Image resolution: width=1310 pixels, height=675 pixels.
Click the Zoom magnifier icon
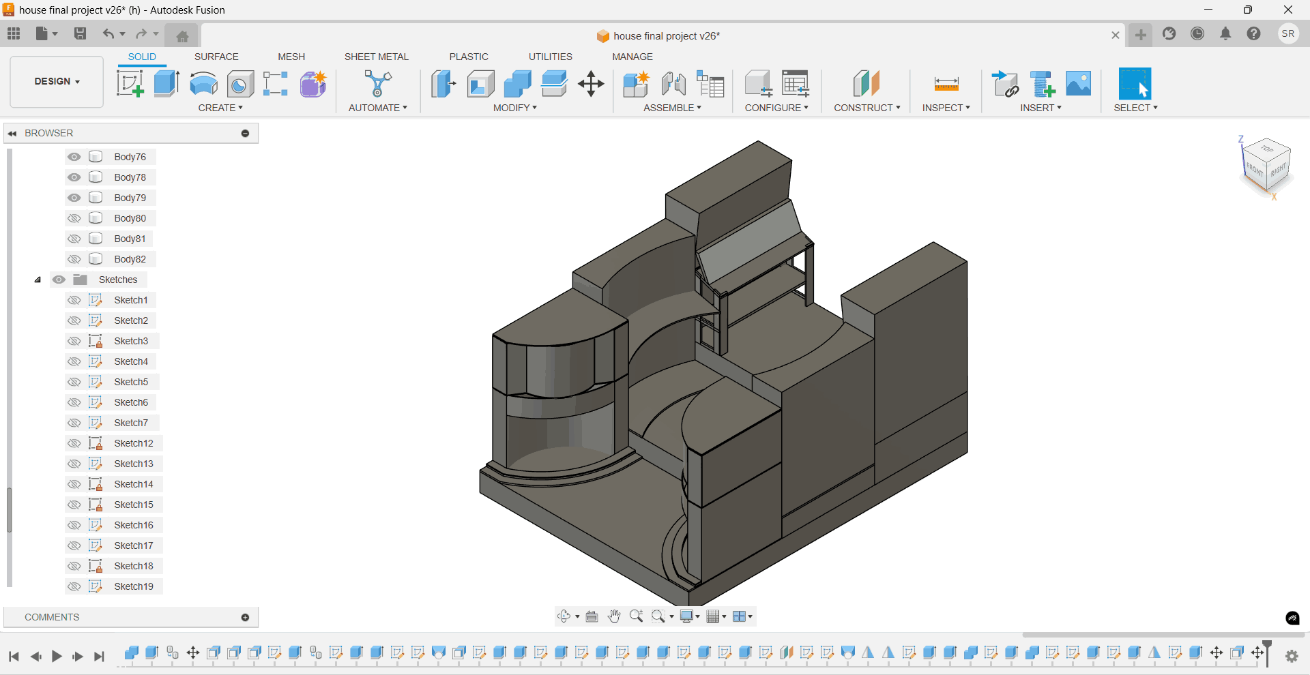coord(637,616)
